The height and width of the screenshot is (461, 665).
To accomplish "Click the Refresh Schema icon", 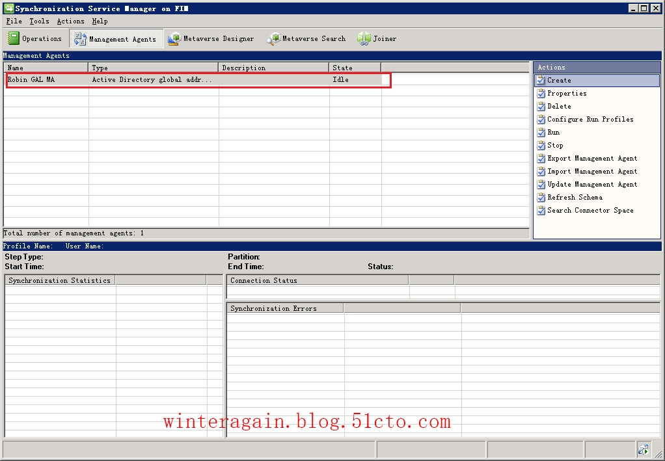I will coord(541,198).
